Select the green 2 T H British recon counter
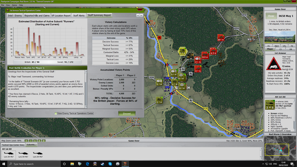297x167 pixels. [x=159, y=100]
